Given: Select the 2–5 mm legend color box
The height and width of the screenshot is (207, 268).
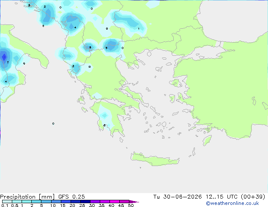Looking at the screenshot, I should 36,202.
